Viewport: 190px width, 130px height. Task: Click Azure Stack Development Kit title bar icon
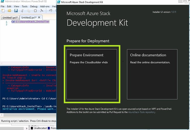click(x=59, y=2)
